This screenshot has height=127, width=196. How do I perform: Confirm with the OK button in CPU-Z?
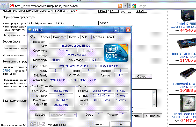coord(120,124)
